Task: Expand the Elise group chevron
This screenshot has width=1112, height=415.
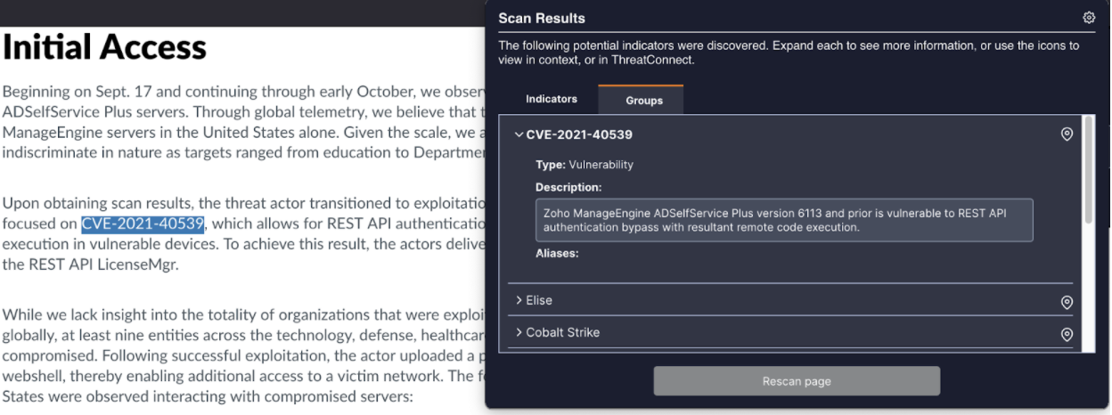Action: [x=519, y=300]
